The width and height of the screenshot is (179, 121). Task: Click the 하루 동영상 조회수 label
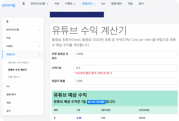point(60,56)
